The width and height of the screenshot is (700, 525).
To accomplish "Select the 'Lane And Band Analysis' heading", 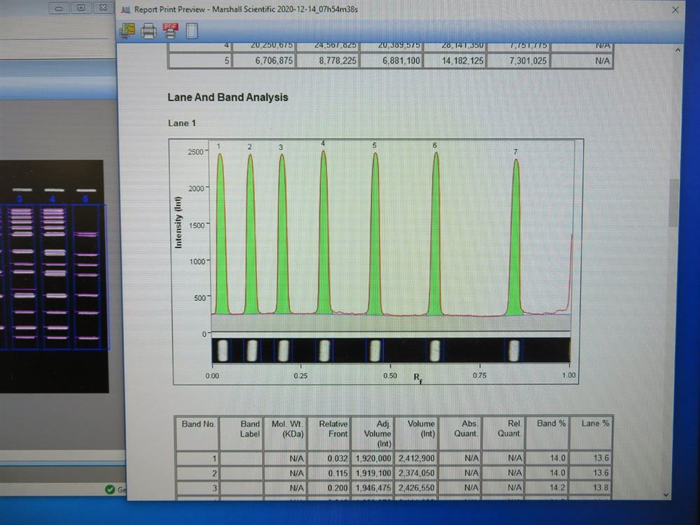I will (227, 97).
